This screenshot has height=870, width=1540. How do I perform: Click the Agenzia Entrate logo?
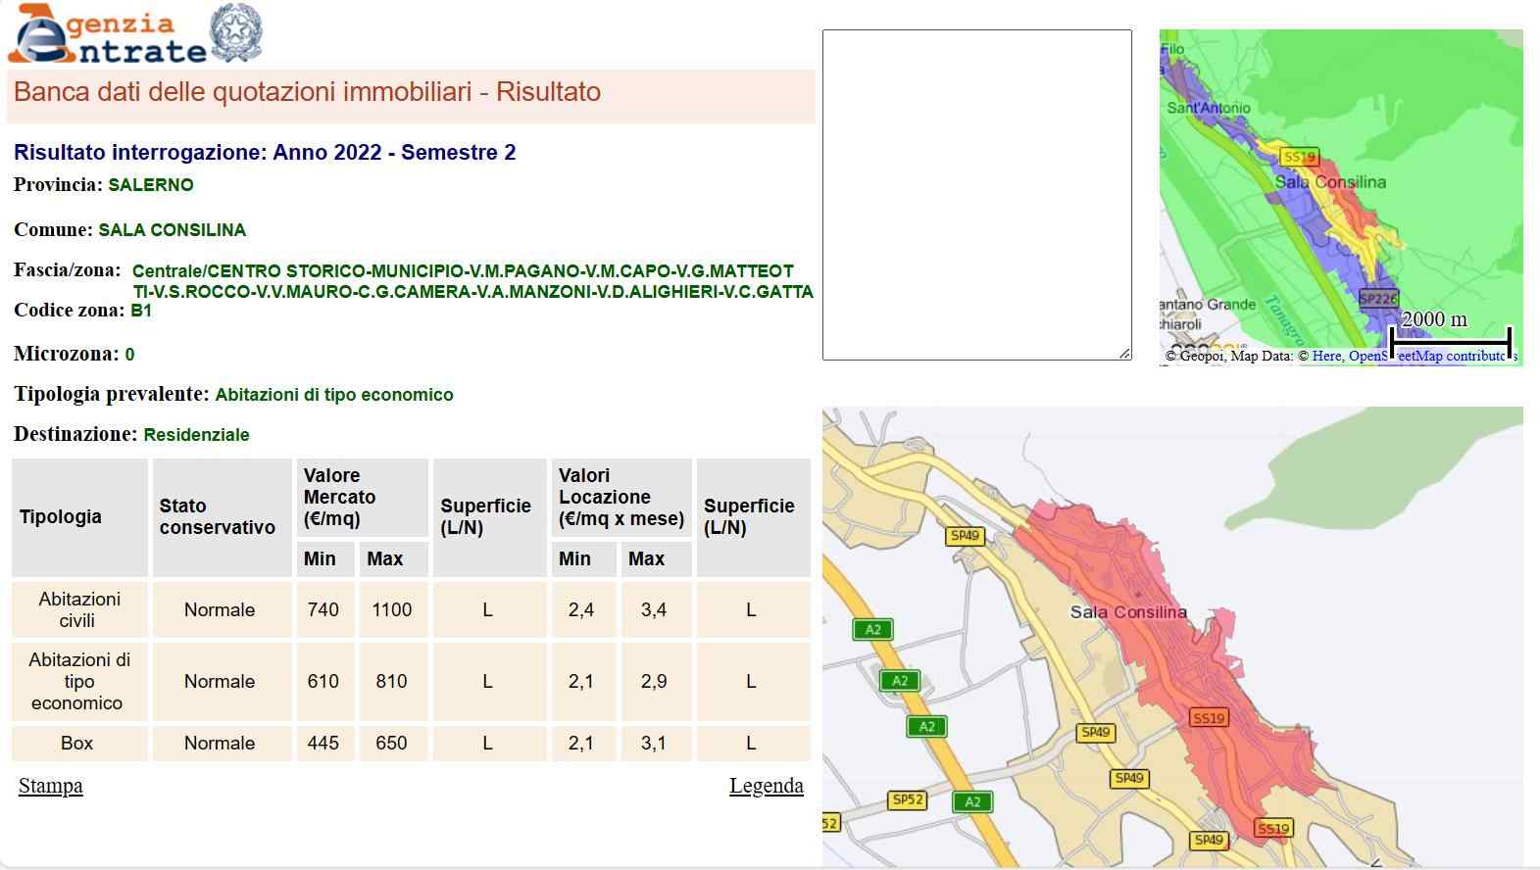(108, 35)
